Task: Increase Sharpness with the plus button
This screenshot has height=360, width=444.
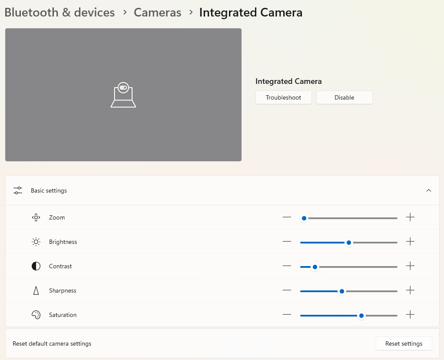Action: tap(410, 290)
